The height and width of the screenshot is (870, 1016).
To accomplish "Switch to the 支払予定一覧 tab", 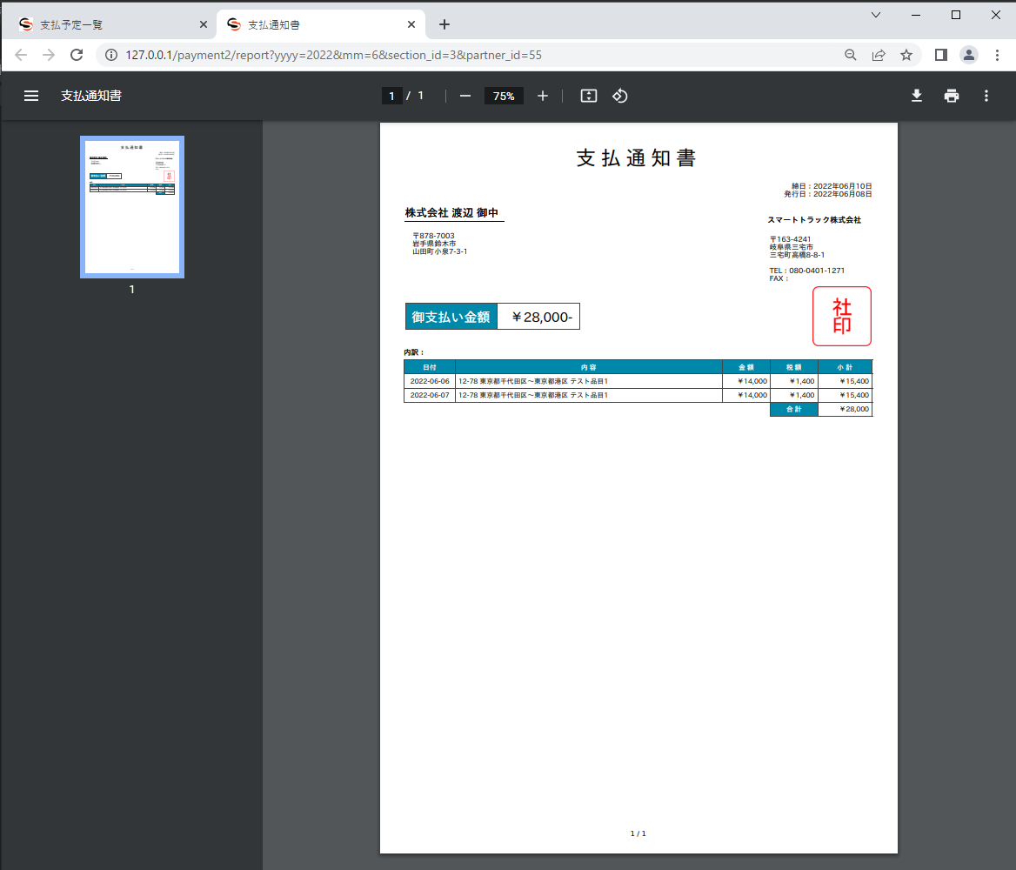I will pos(104,24).
